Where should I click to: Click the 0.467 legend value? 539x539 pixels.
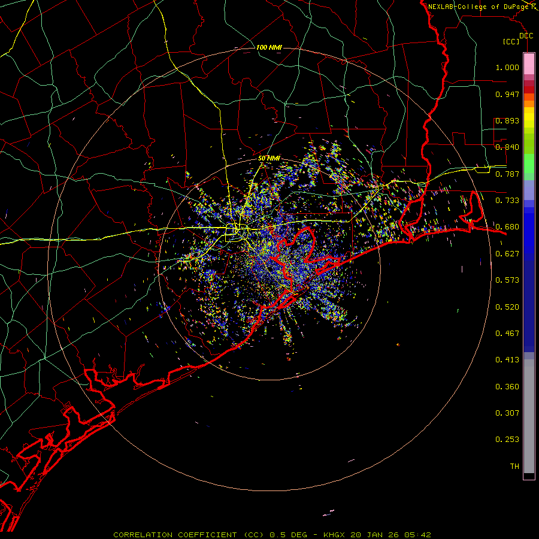[x=507, y=334]
